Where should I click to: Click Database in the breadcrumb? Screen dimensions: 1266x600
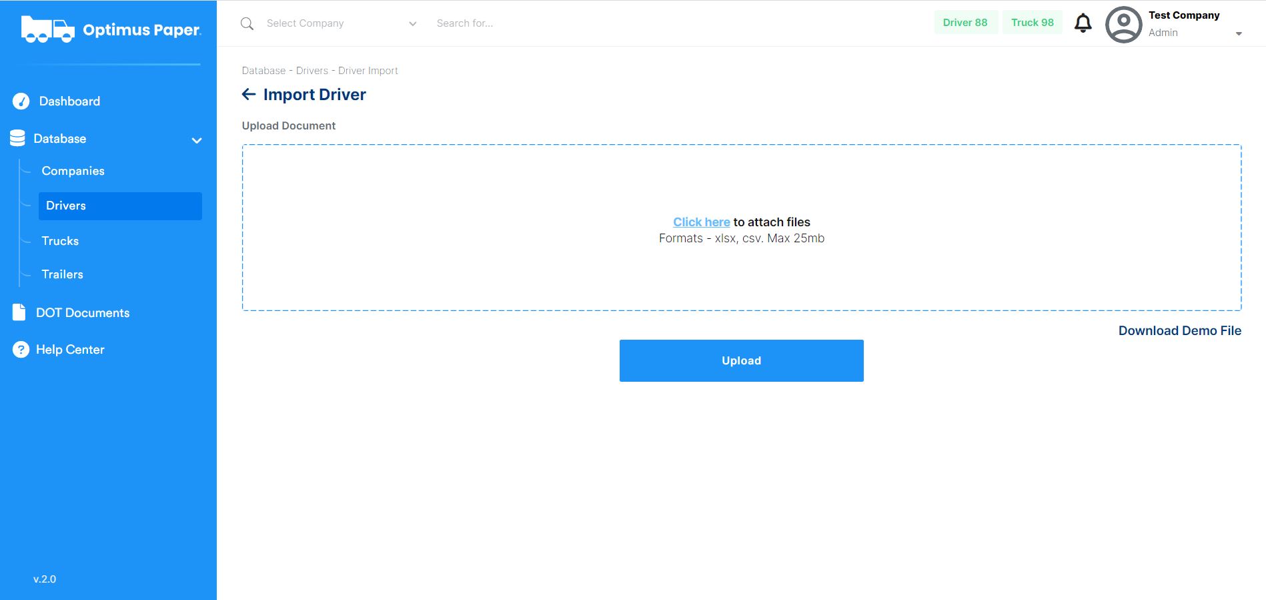tap(263, 71)
